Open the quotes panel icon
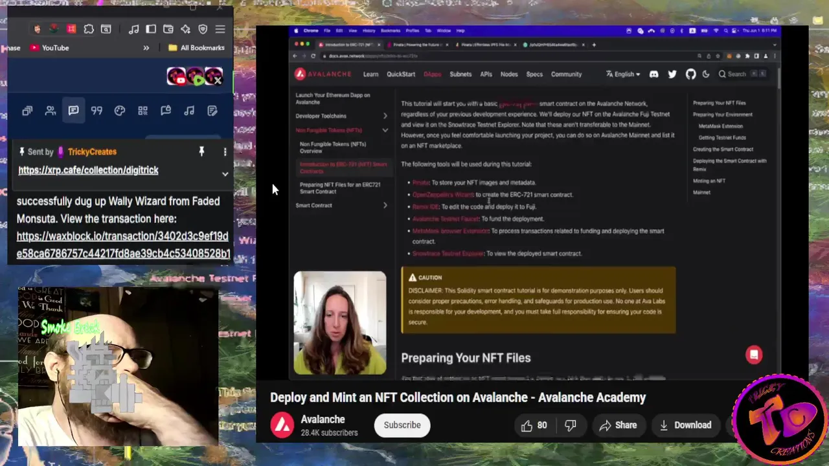Image resolution: width=829 pixels, height=466 pixels. (97, 111)
